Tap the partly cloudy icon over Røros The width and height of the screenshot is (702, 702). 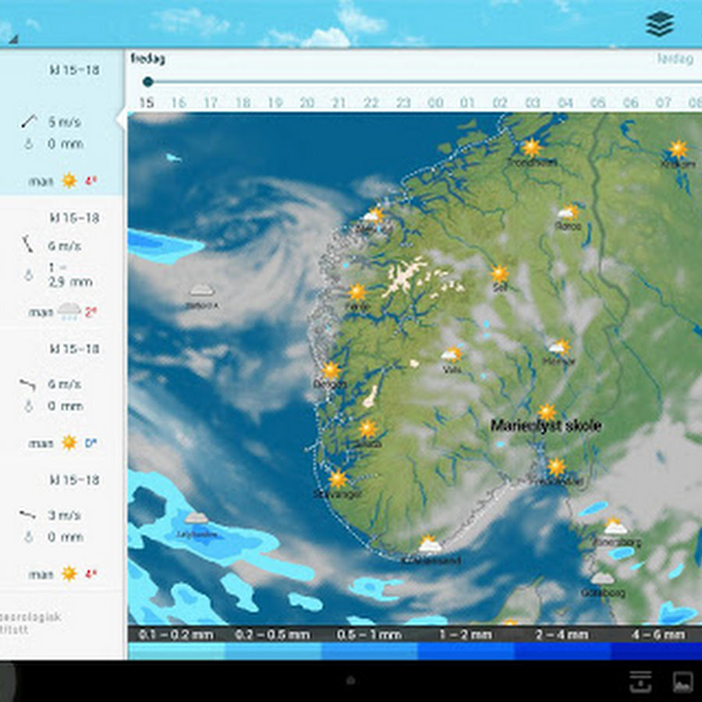tap(568, 212)
